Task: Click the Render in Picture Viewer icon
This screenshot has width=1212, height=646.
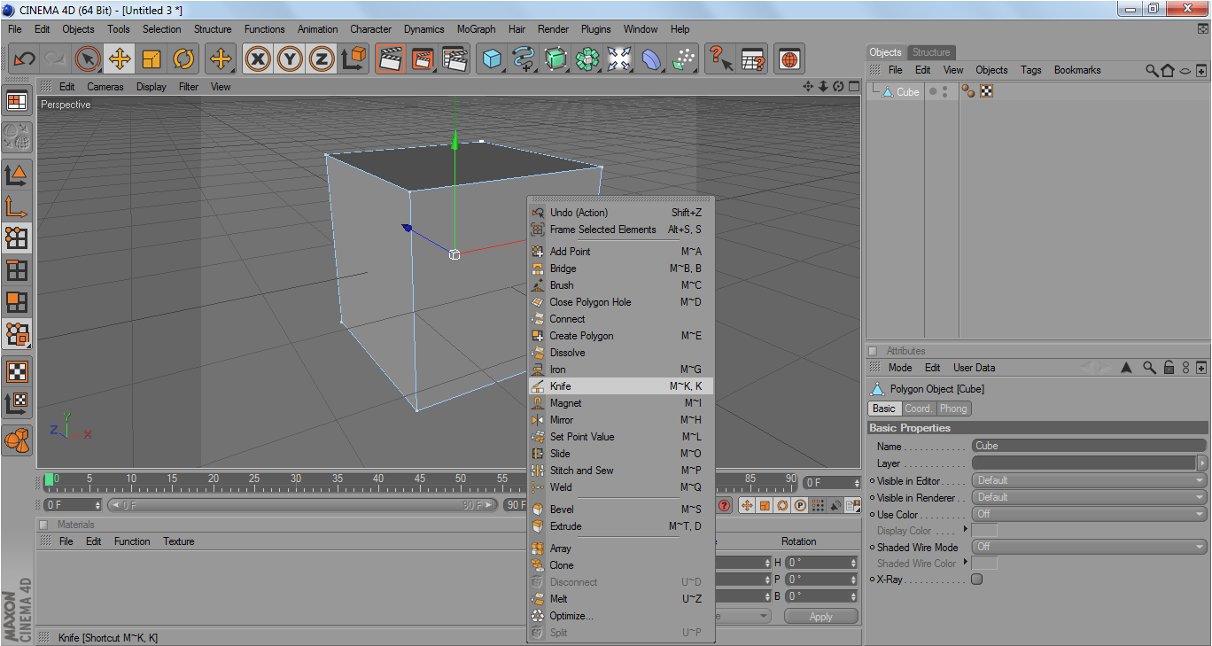Action: click(x=422, y=59)
